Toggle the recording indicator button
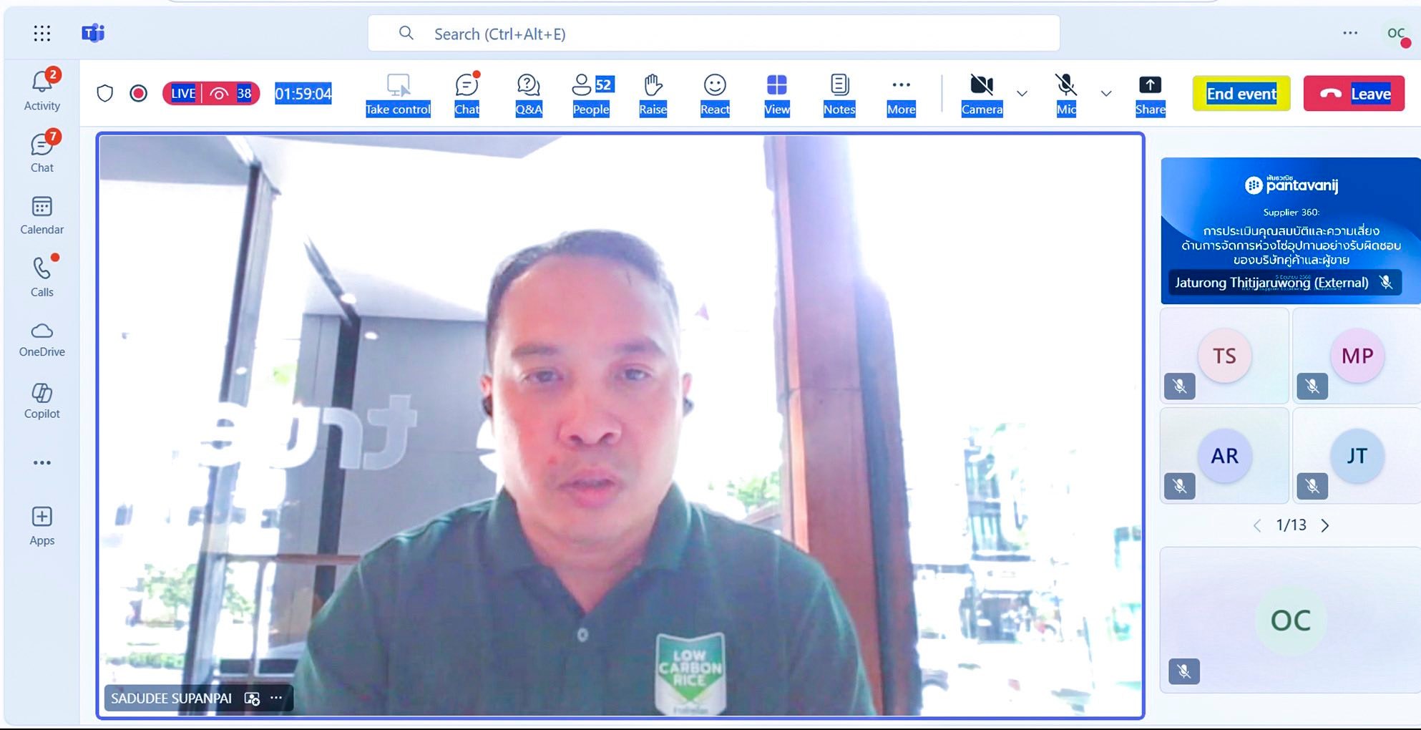 [x=139, y=94]
